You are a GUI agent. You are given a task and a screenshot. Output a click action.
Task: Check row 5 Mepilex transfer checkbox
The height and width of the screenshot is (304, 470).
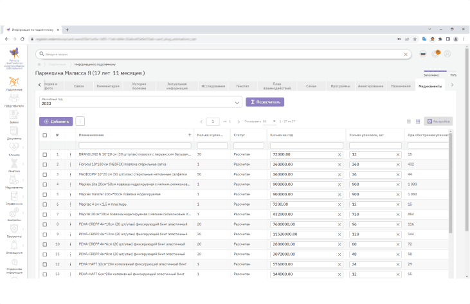(x=44, y=195)
